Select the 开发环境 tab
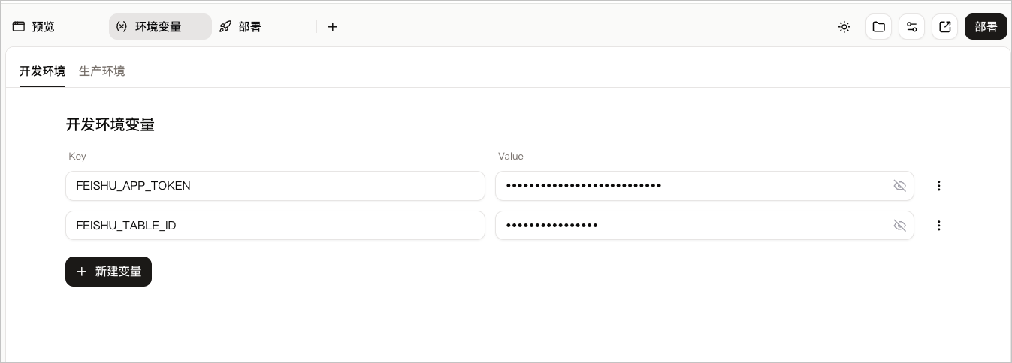The height and width of the screenshot is (363, 1012). [42, 71]
